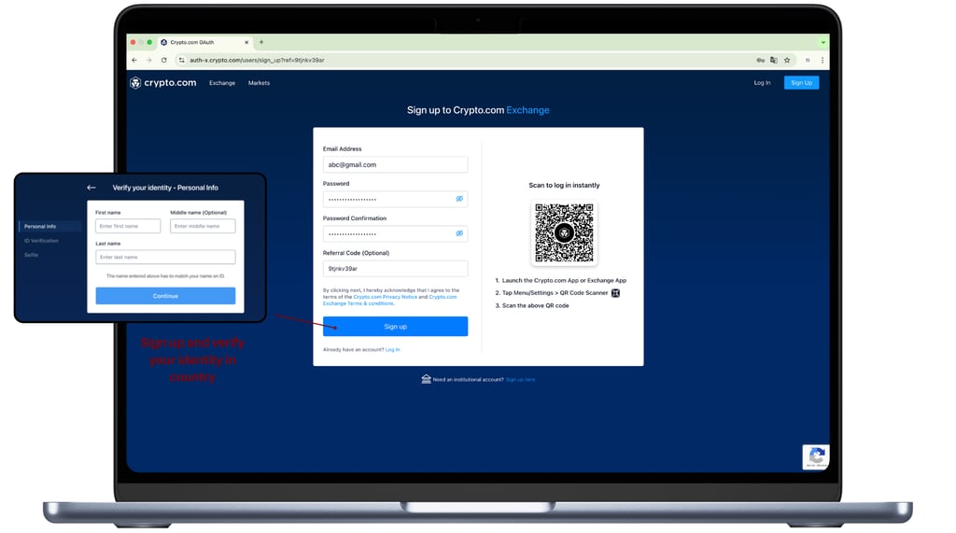Open the Chrome three-dot menu
The width and height of the screenshot is (956, 533).
click(822, 61)
